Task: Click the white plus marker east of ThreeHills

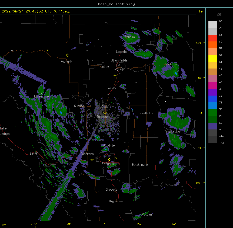Action: pos(165,102)
